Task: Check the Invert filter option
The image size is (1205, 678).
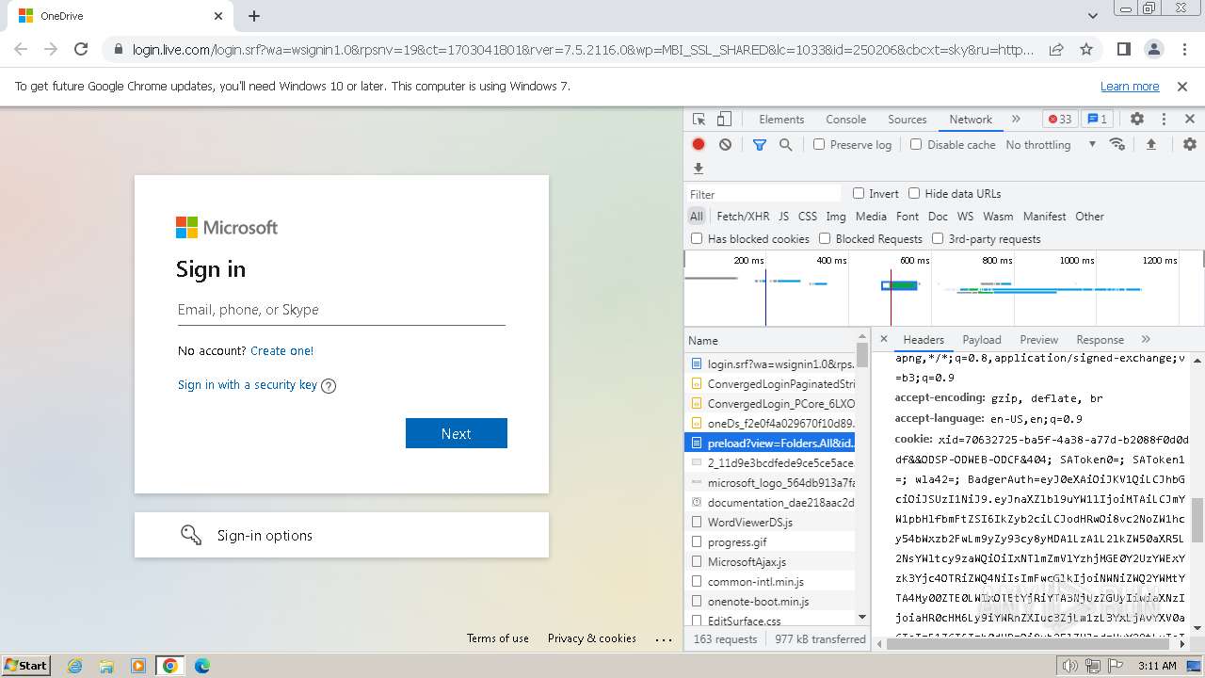Action: (859, 193)
